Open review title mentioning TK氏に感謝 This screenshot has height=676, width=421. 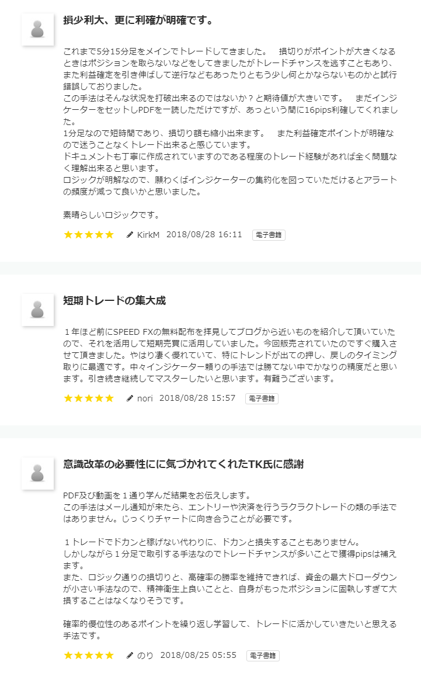tap(183, 464)
